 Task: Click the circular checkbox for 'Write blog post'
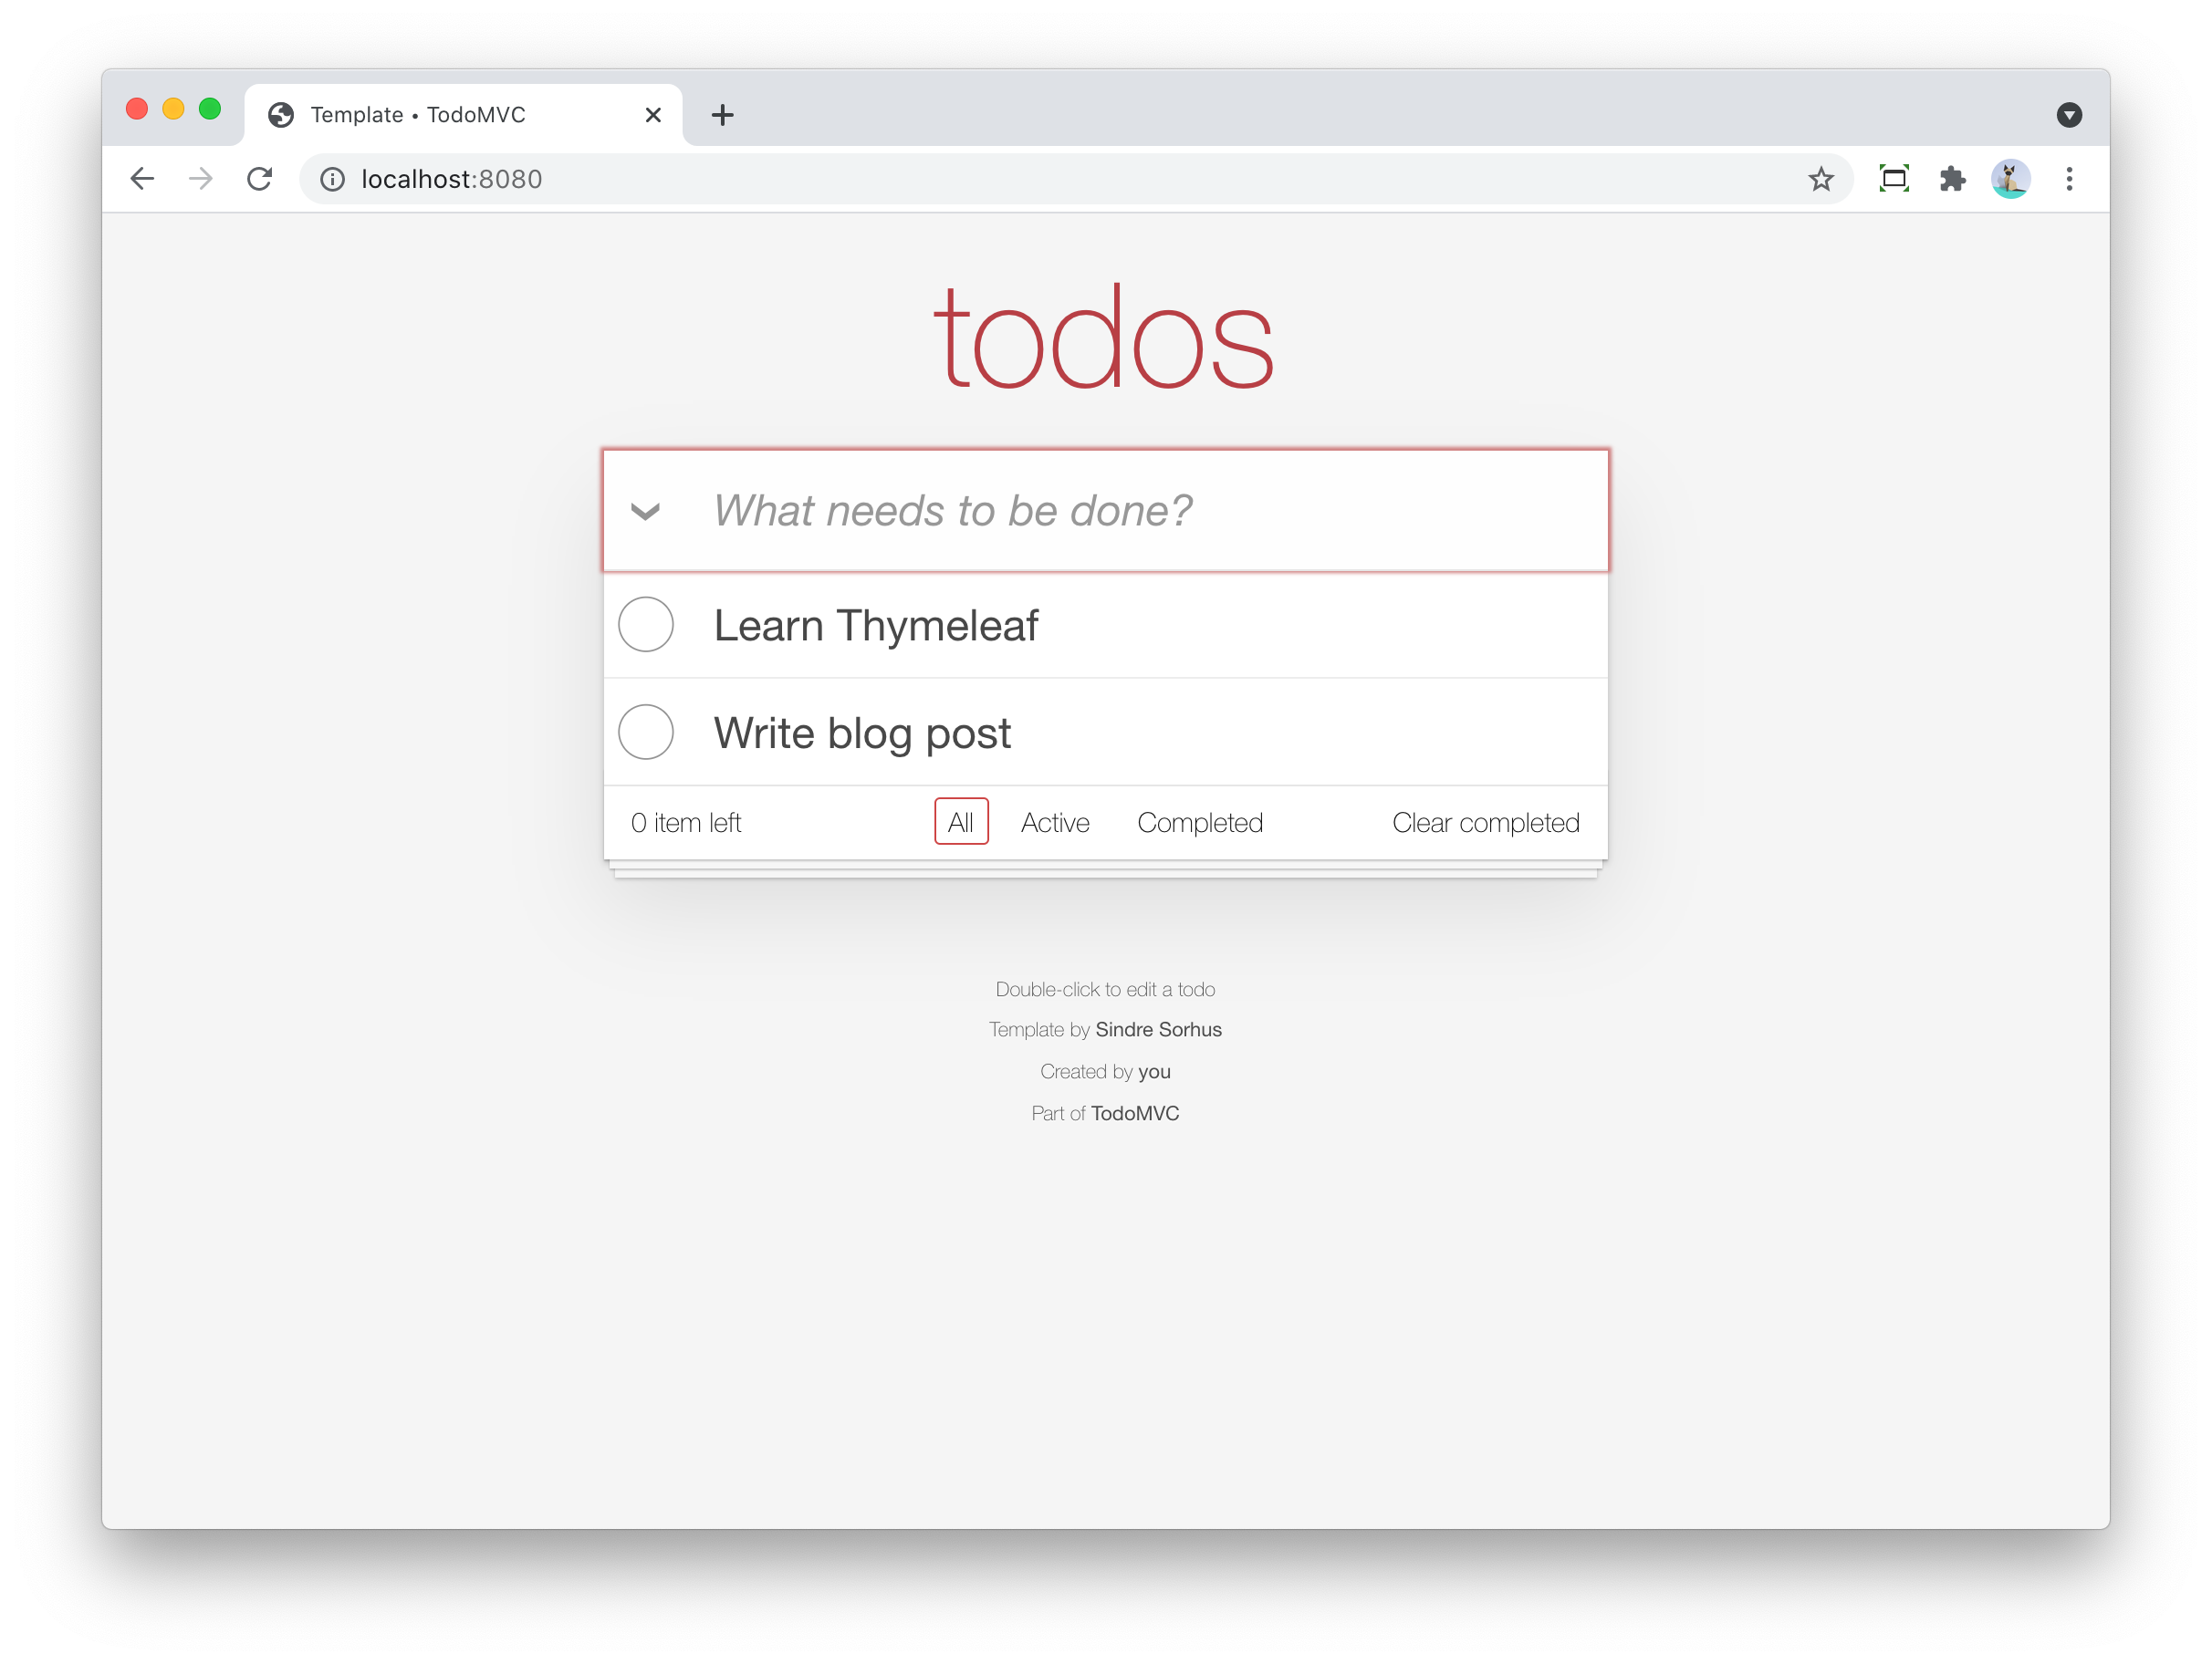[649, 733]
